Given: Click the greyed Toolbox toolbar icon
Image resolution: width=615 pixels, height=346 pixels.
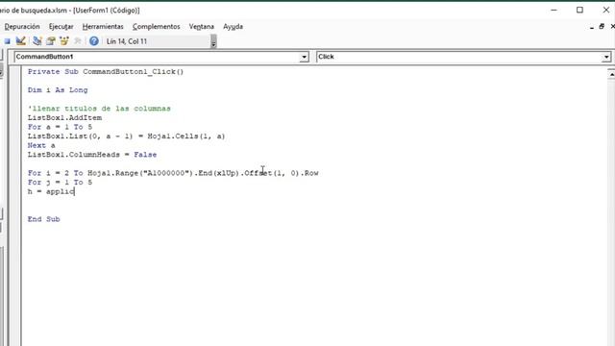Looking at the screenshot, I should click(x=78, y=40).
